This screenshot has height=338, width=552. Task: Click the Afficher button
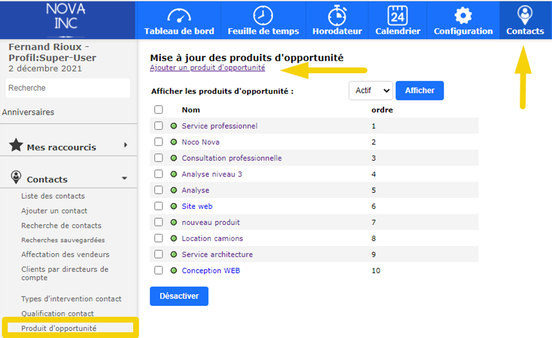click(420, 91)
